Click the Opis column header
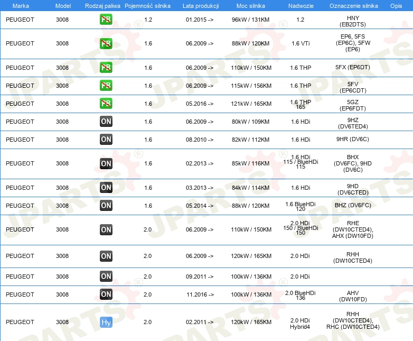Screen dimensions: 413x341 tap(396, 6)
